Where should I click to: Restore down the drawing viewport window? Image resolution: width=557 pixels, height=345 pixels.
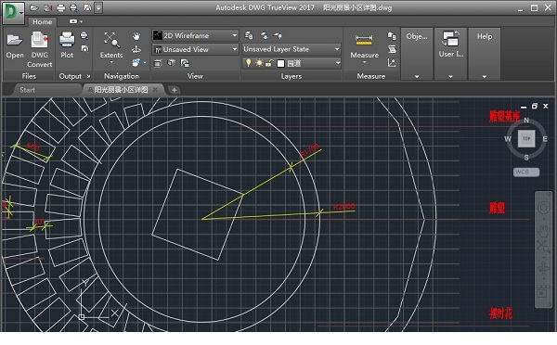tap(535, 106)
